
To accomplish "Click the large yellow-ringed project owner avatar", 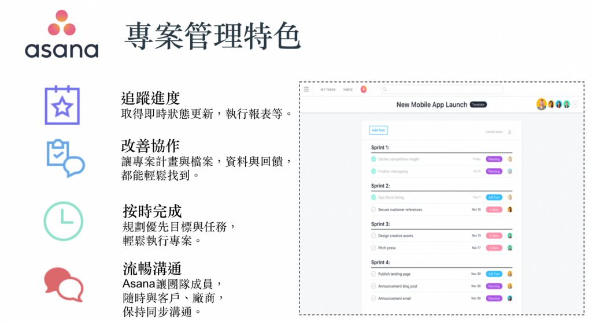I will (541, 104).
